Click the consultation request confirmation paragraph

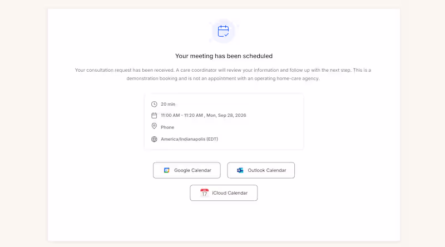coord(223,74)
